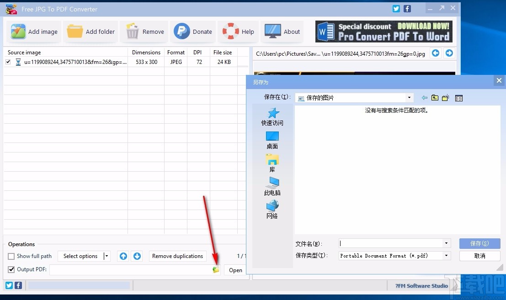Screen dimensions: 506x300
Task: Select the Remove trash bin icon
Action: pos(132,31)
